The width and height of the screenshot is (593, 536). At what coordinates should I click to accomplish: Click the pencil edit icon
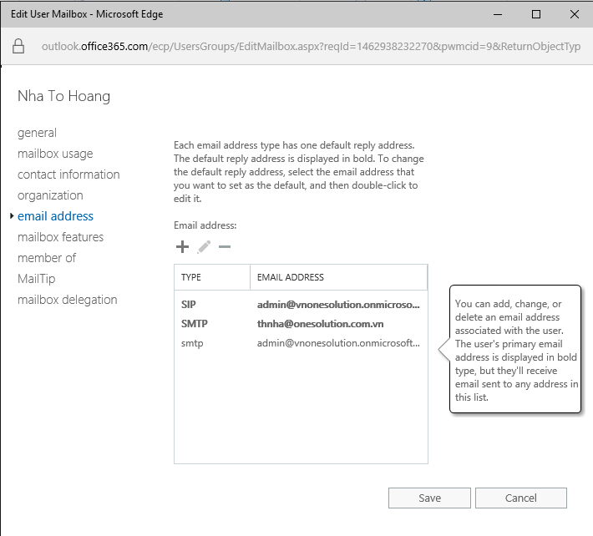(x=204, y=247)
